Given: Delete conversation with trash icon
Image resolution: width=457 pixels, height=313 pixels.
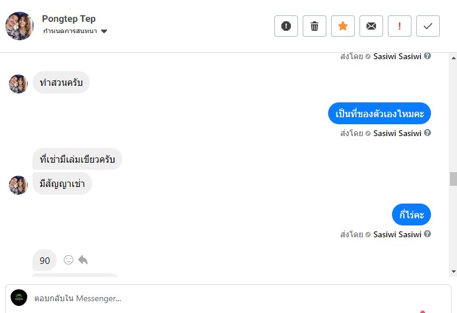Looking at the screenshot, I should click(x=315, y=26).
